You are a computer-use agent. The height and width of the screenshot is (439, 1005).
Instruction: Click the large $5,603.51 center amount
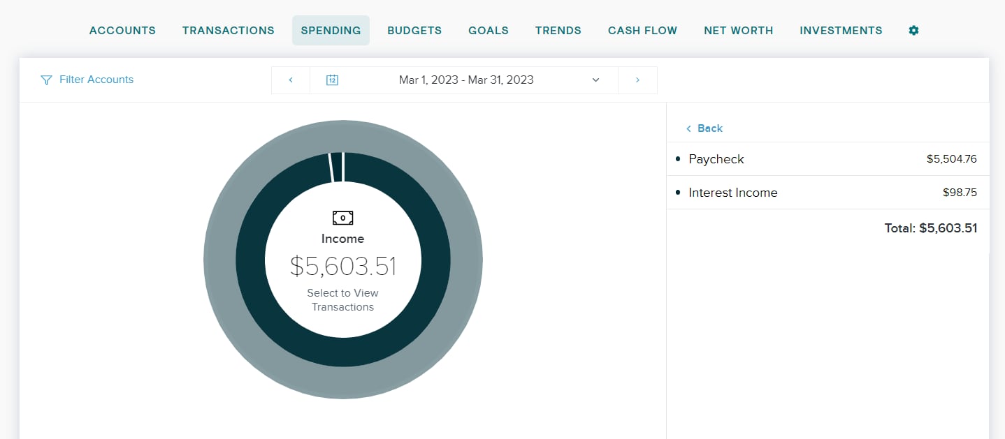[x=343, y=267]
